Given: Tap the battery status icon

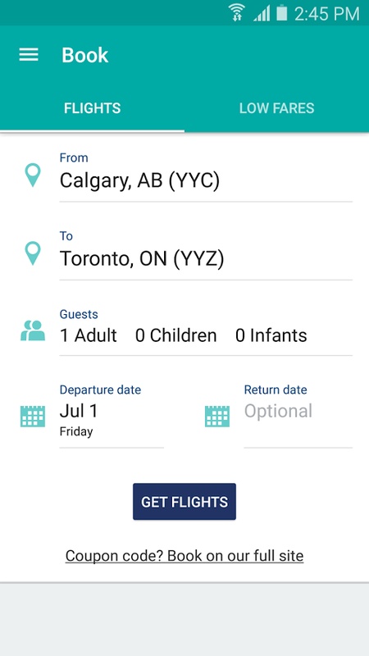Looking at the screenshot, I should [x=282, y=12].
